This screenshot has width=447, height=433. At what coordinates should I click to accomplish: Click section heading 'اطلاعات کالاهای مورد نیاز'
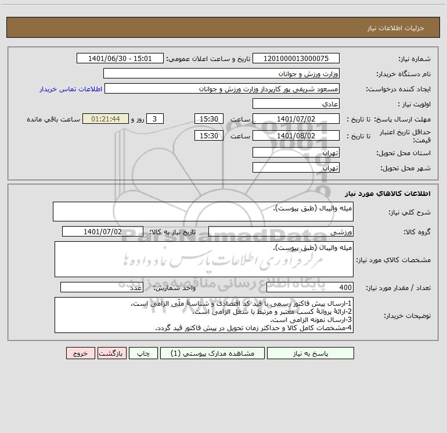[x=388, y=194]
